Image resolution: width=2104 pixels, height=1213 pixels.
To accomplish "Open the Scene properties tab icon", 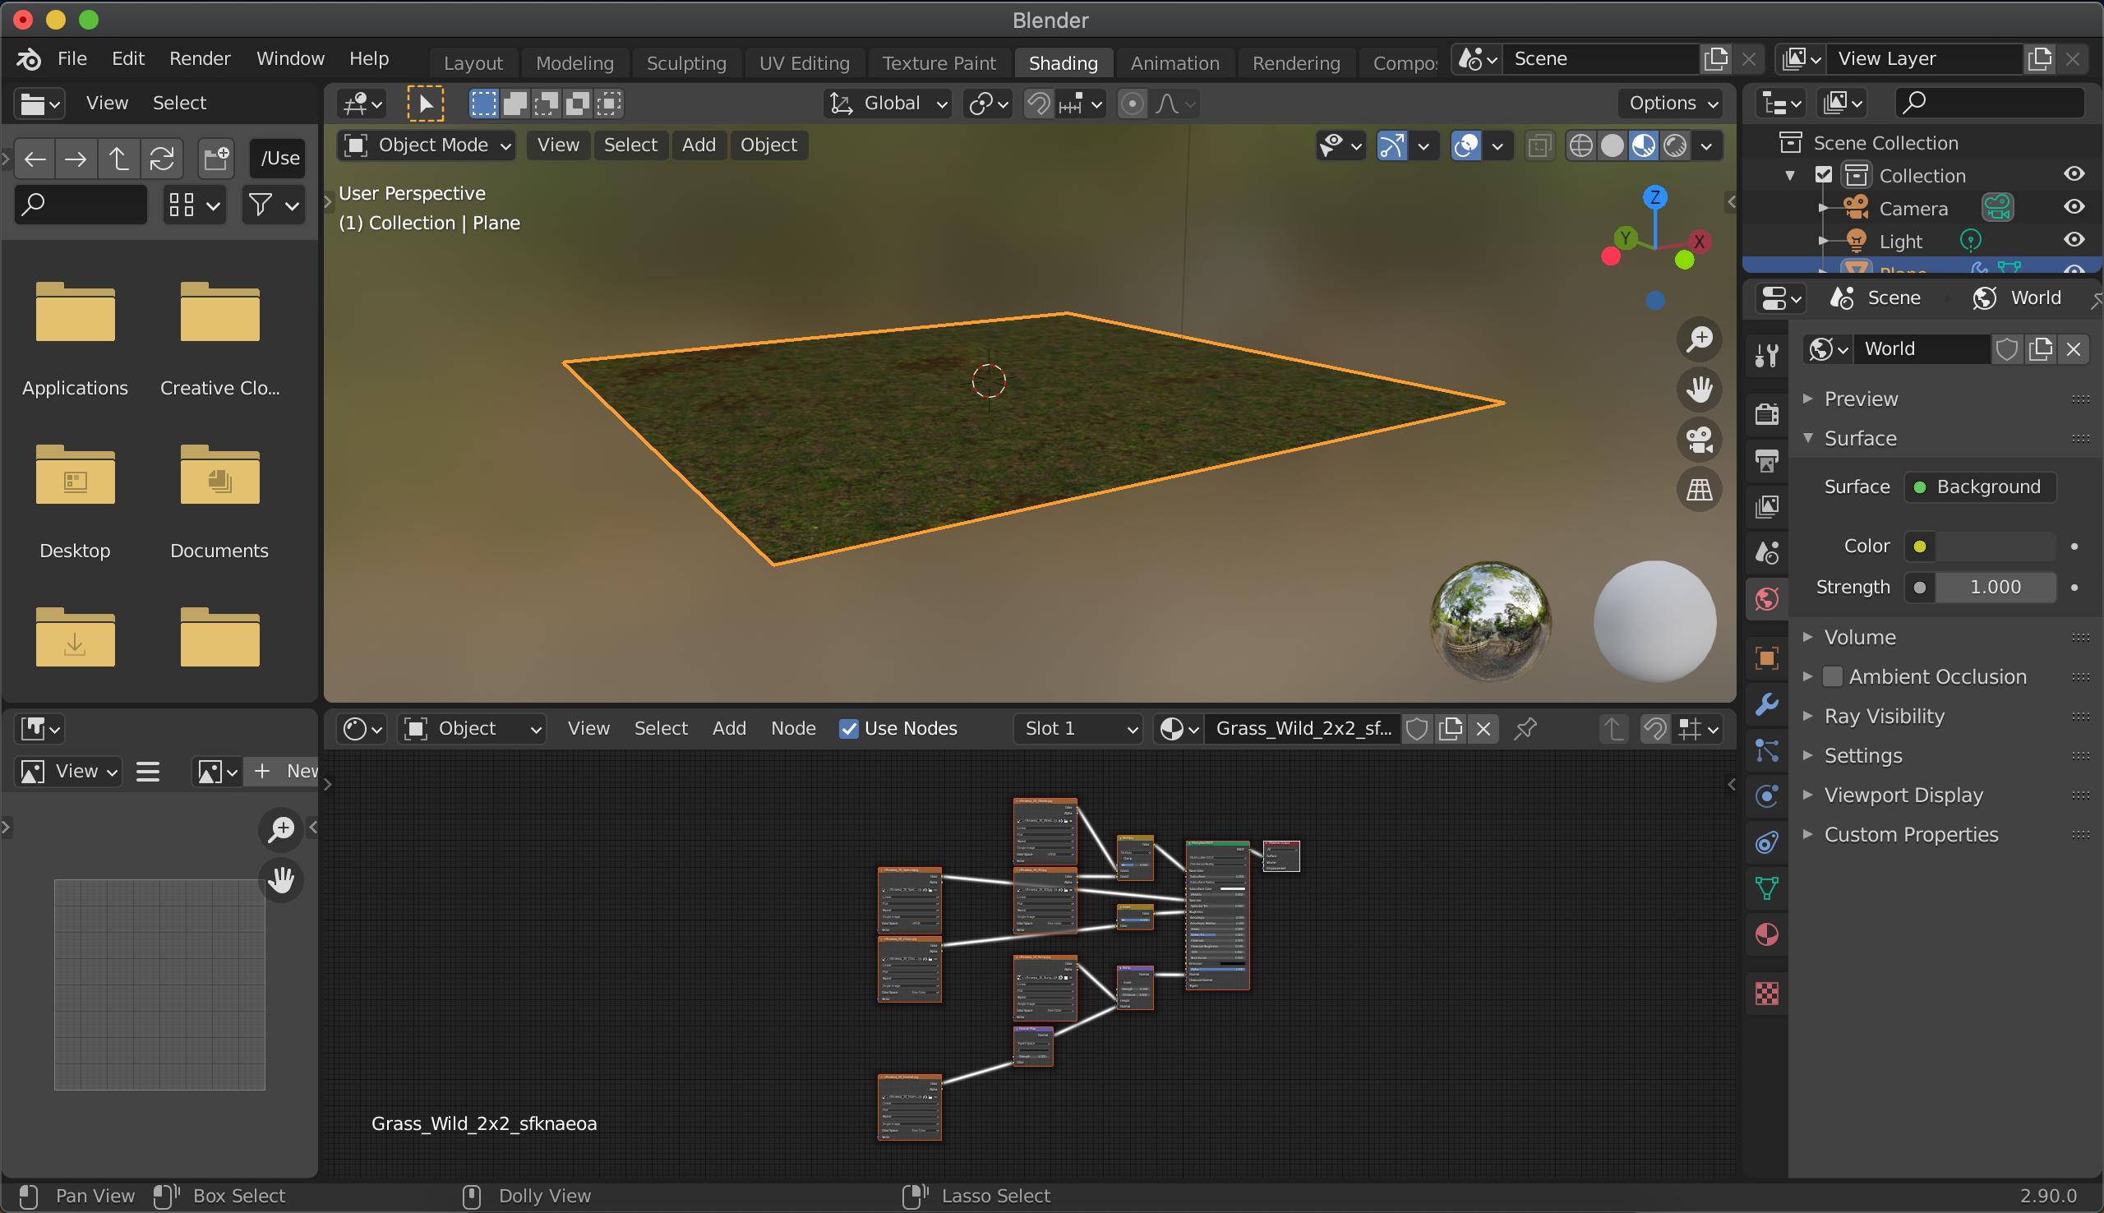I will [x=1767, y=552].
